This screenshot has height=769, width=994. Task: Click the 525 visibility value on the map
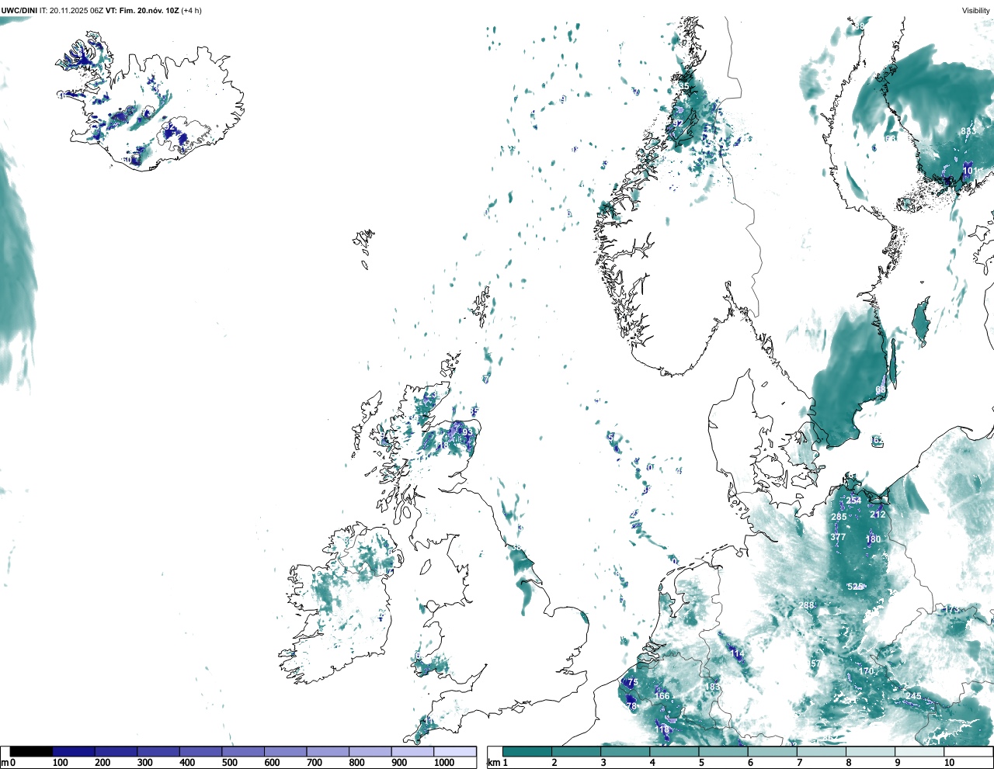[x=855, y=587]
